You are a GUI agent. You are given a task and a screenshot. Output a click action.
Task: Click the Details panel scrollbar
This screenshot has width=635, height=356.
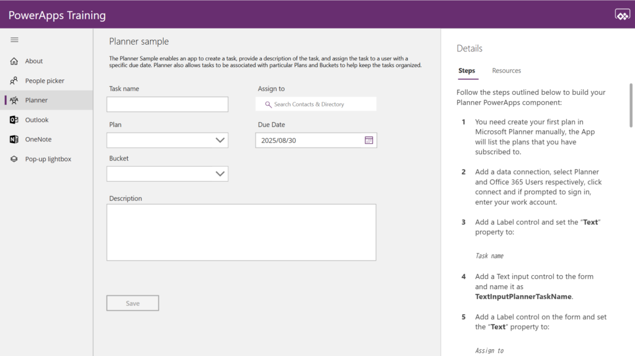pyautogui.click(x=631, y=105)
